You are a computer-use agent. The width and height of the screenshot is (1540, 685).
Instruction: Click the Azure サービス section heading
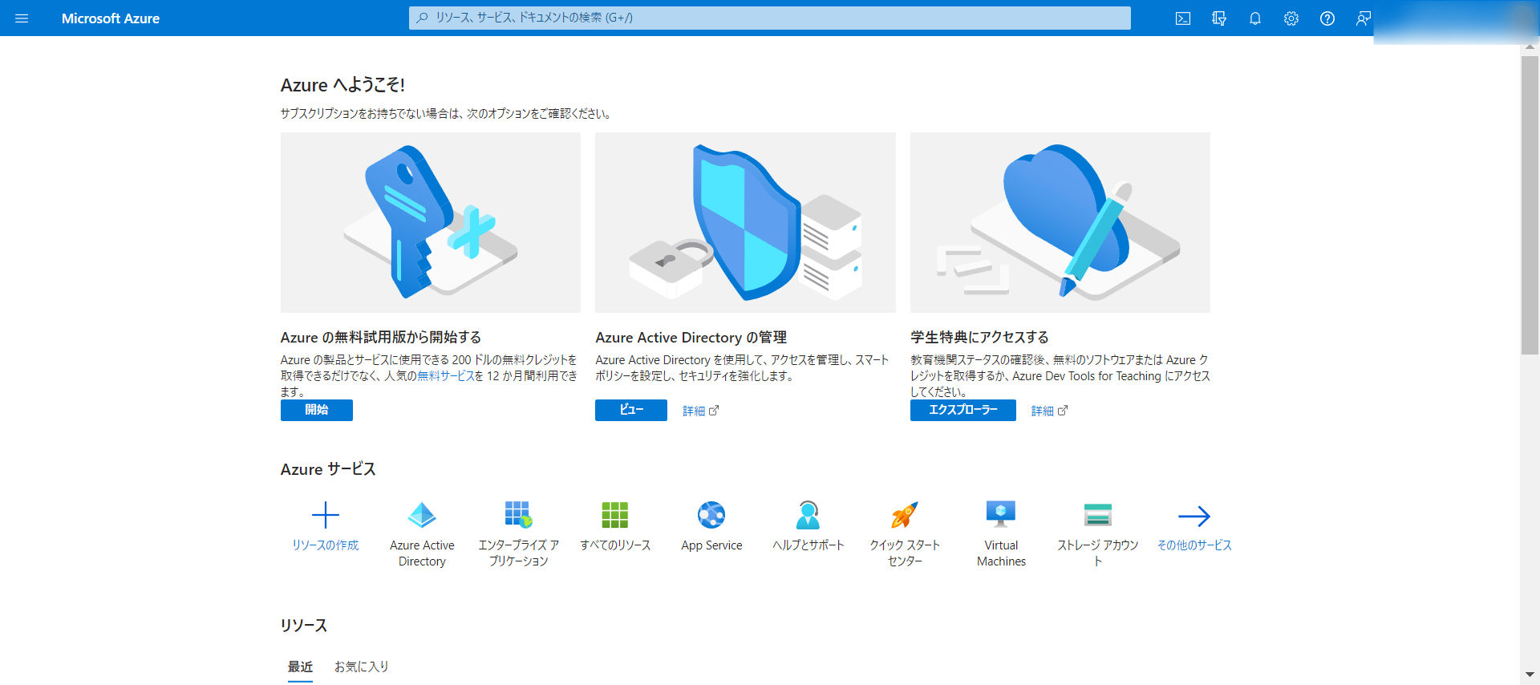328,469
